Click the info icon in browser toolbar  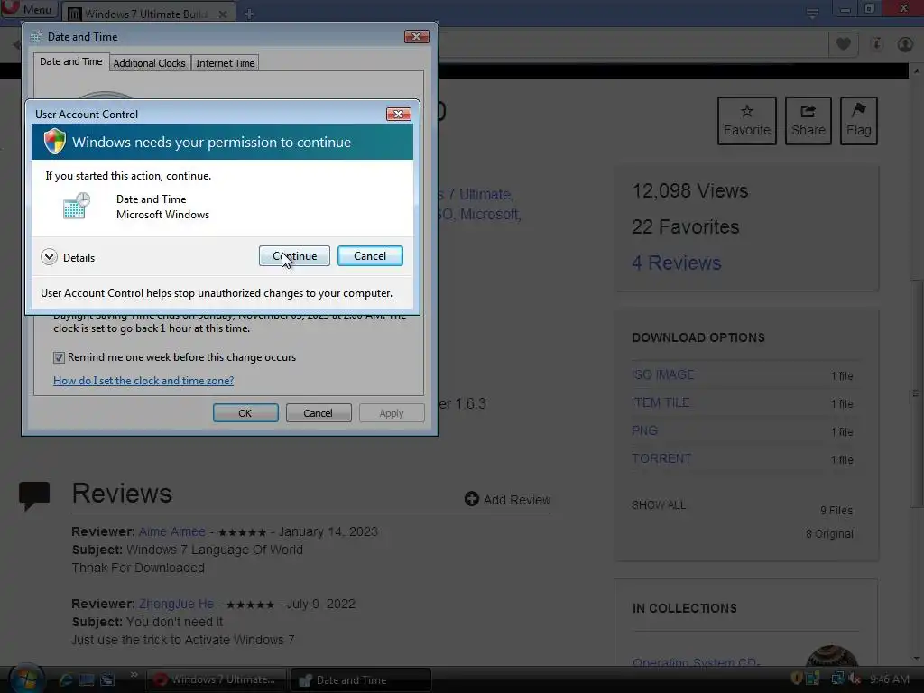point(876,44)
